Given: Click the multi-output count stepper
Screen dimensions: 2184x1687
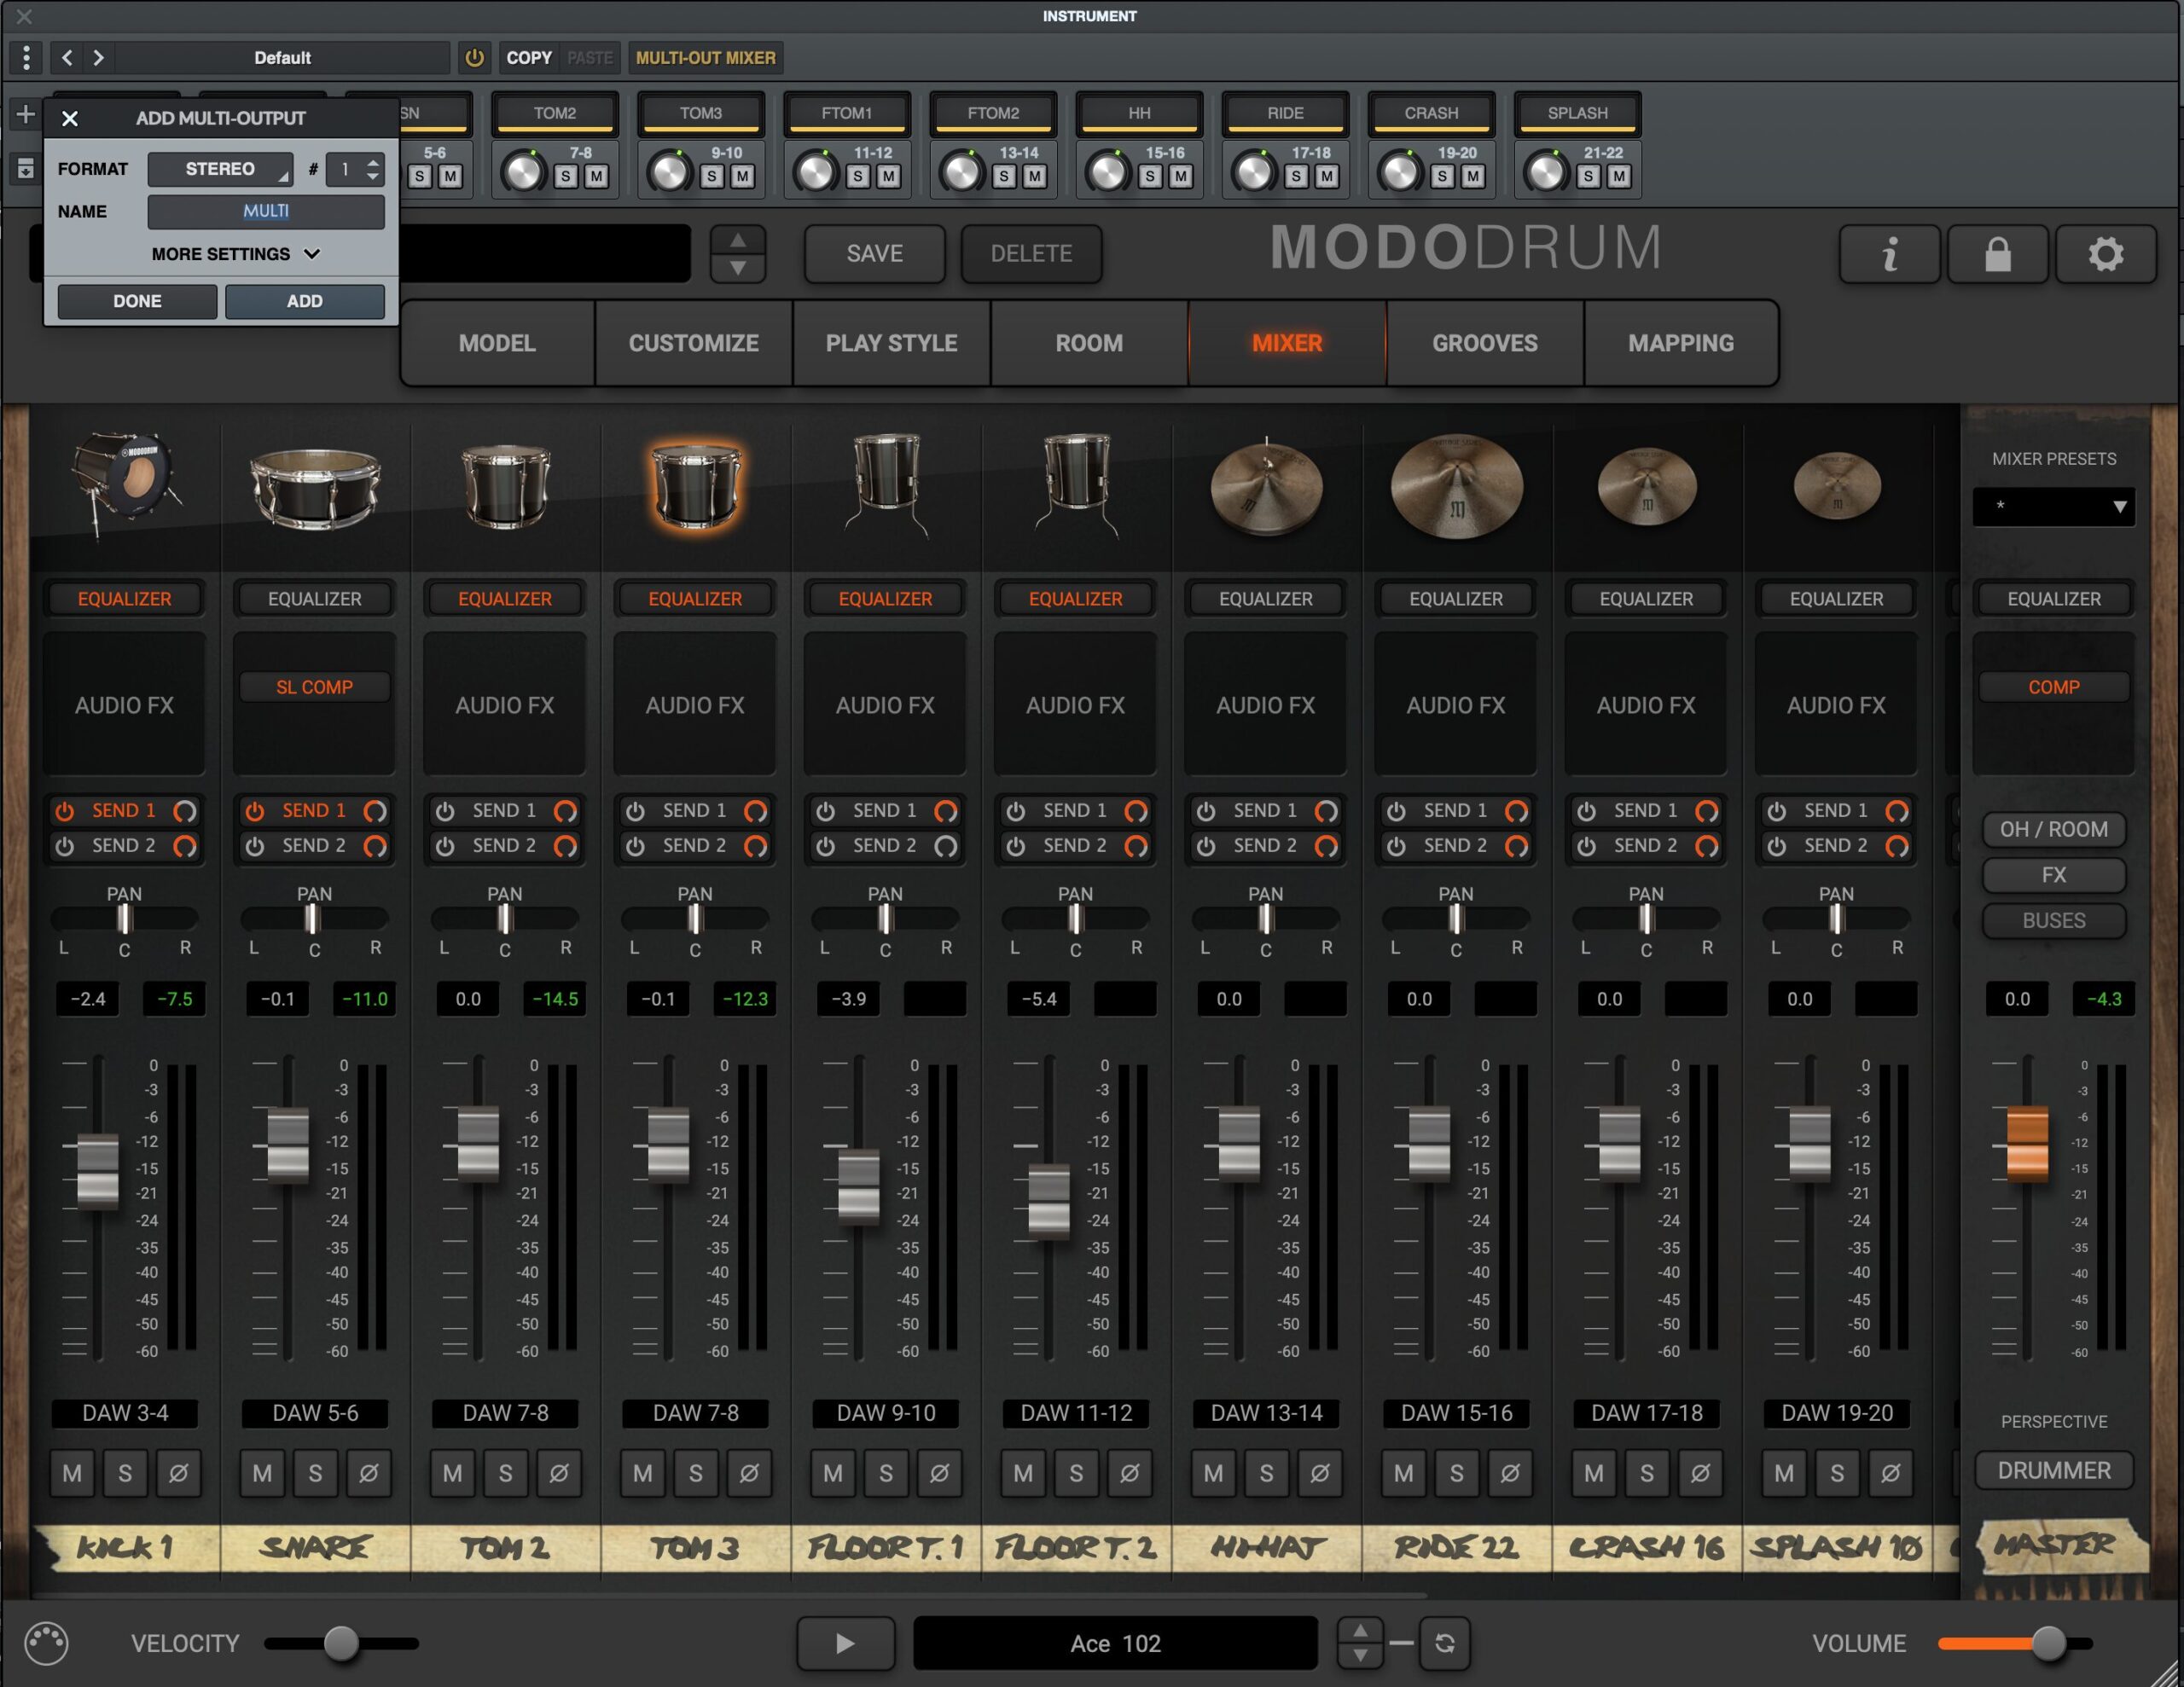Looking at the screenshot, I should (373, 169).
